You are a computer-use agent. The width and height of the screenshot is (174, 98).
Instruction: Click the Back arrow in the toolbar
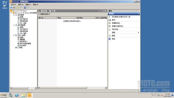[x=11, y=8]
